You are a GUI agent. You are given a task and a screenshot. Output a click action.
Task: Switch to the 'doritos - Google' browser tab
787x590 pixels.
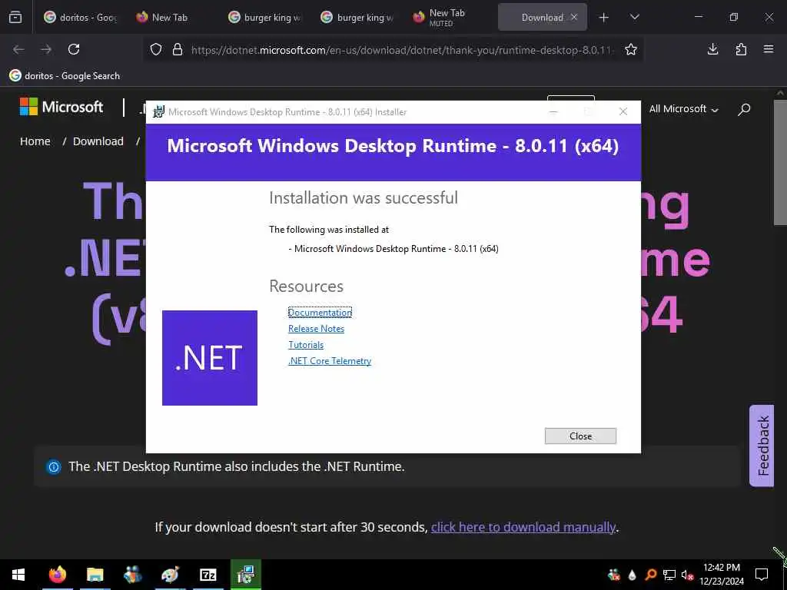point(80,17)
